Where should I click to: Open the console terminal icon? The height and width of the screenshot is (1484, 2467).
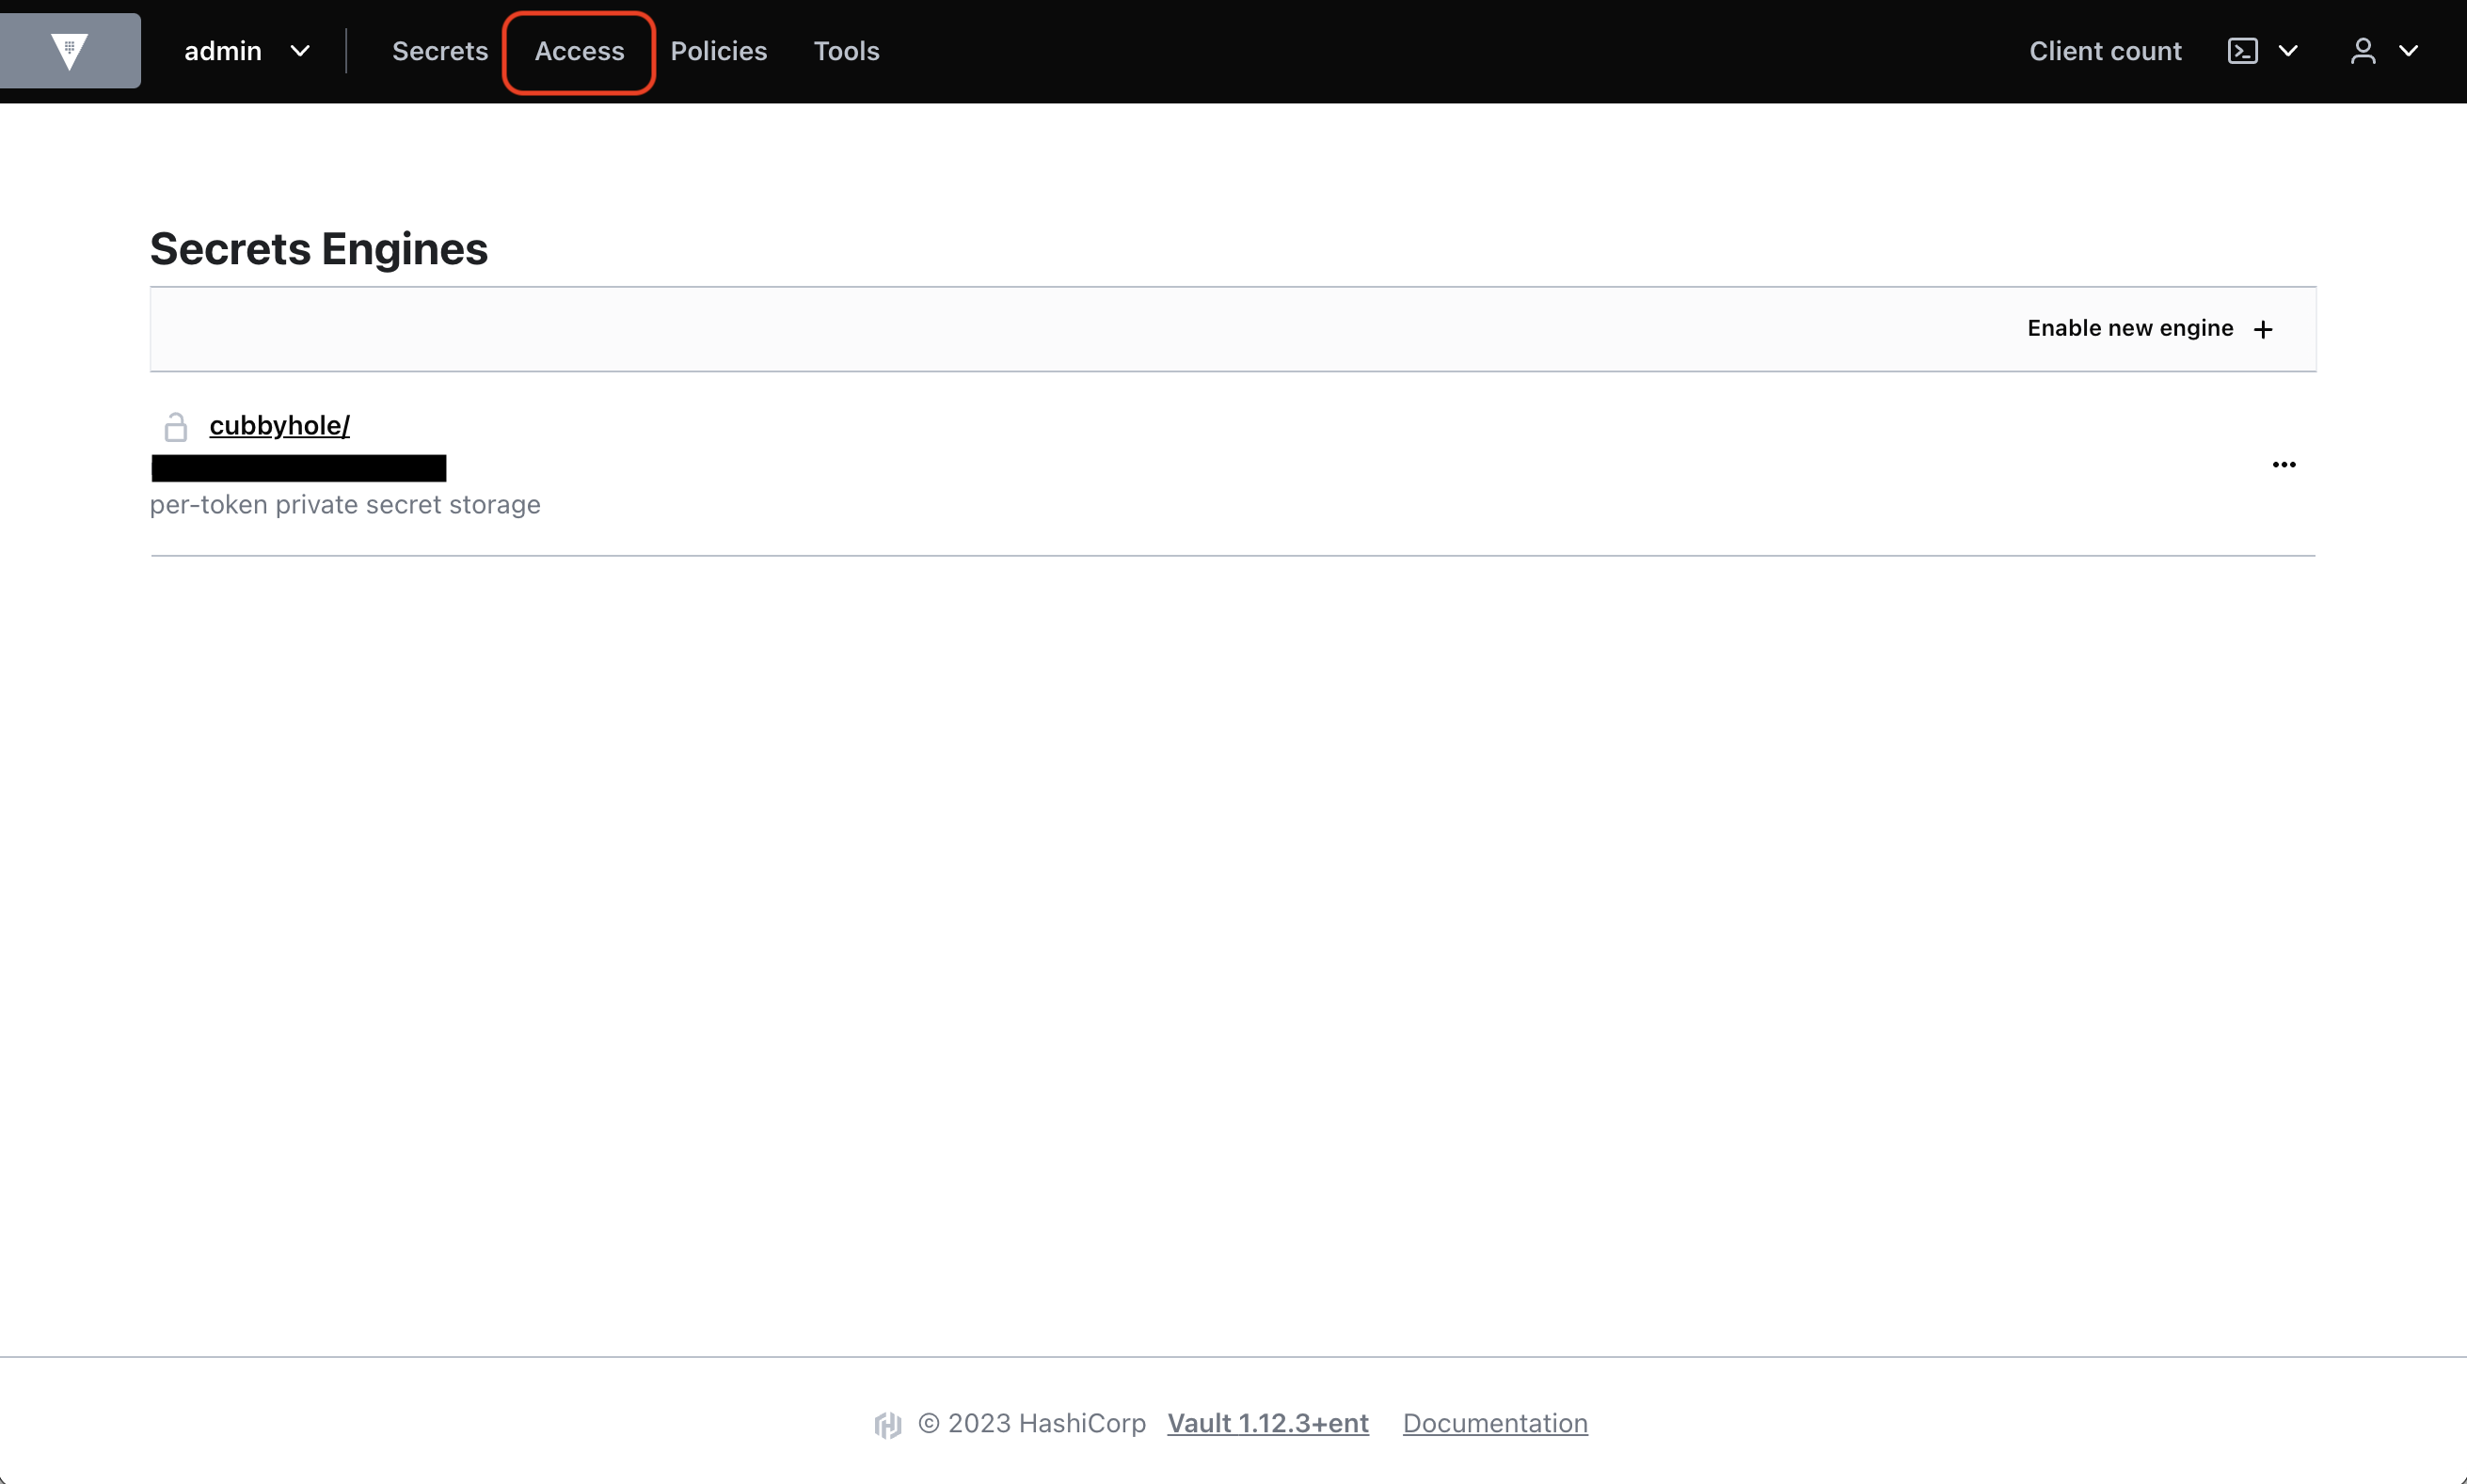2243,51
